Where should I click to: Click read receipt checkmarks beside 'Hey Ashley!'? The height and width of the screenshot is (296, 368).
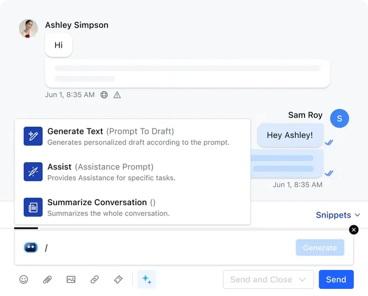(x=329, y=142)
